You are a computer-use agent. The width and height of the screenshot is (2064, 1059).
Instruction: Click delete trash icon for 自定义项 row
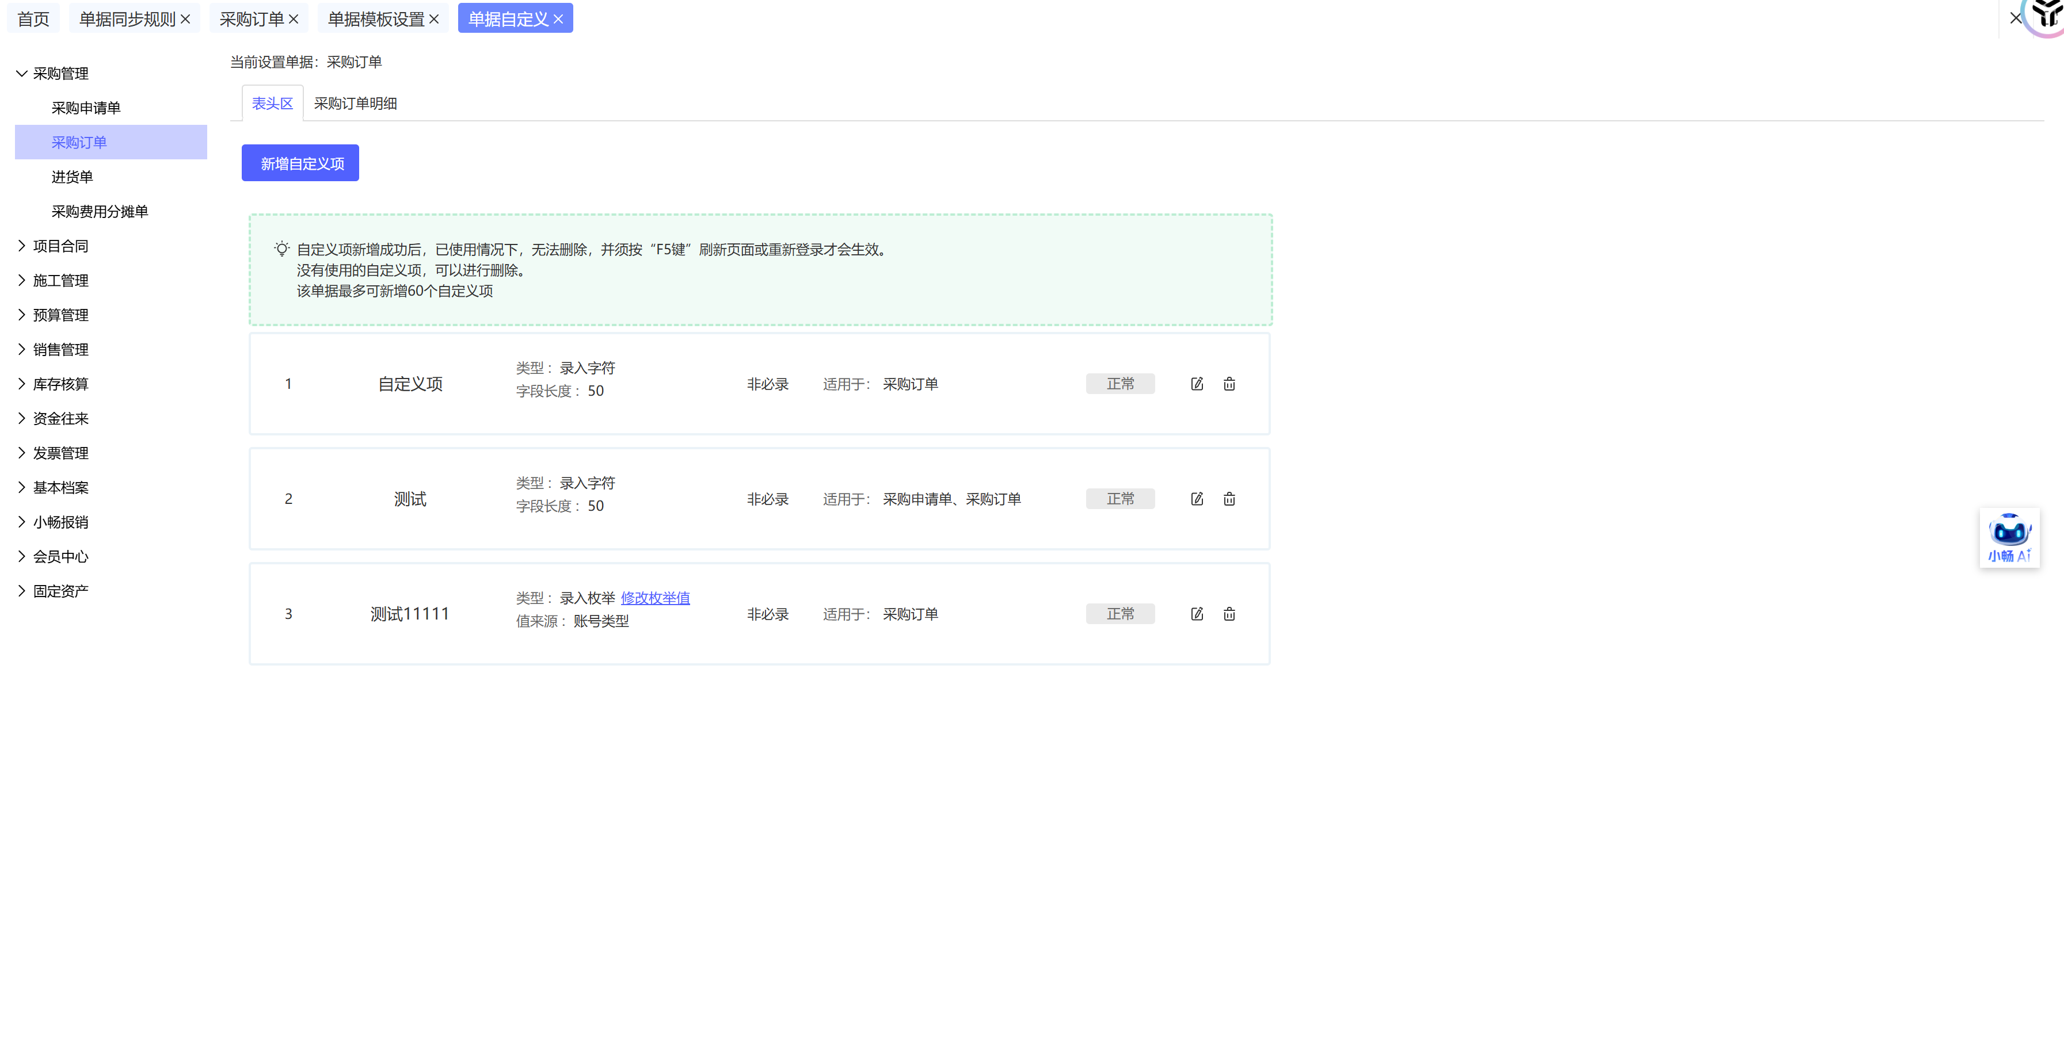pos(1229,384)
